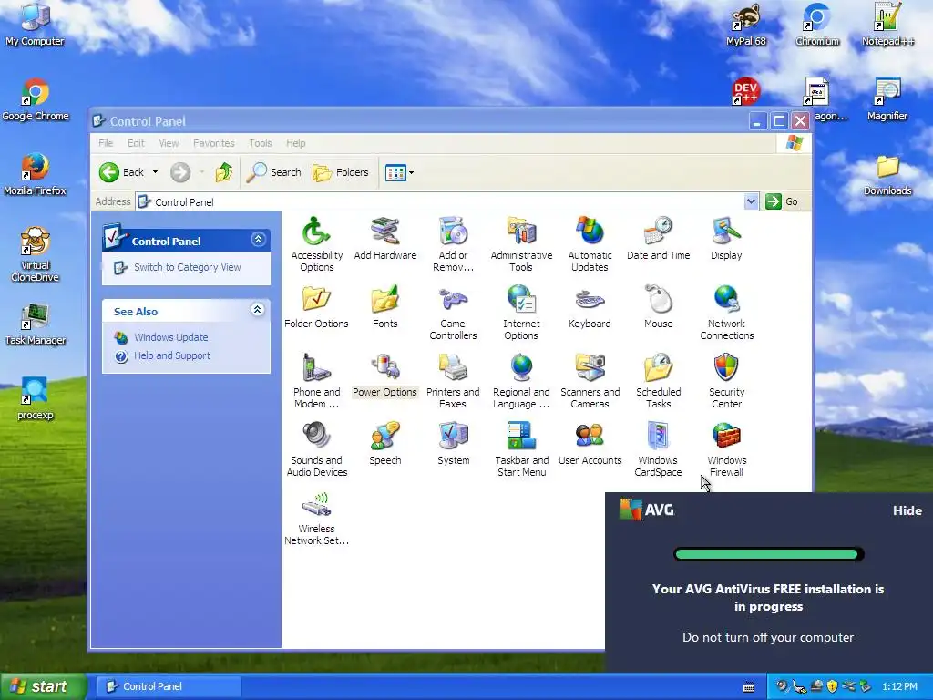Open the Help menu
933x700 pixels.
pos(296,143)
